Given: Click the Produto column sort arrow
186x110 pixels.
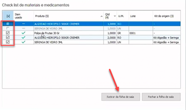Looking at the screenshot, I should coord(102,16).
